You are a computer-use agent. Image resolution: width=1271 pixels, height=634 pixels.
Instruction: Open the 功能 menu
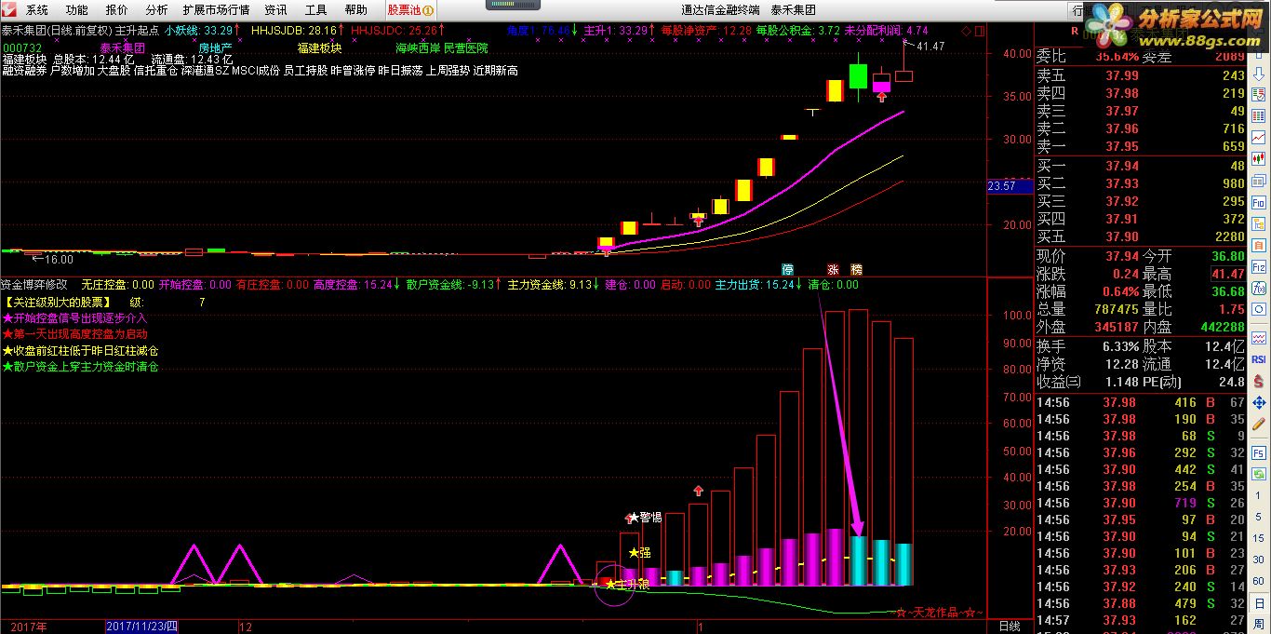point(77,10)
